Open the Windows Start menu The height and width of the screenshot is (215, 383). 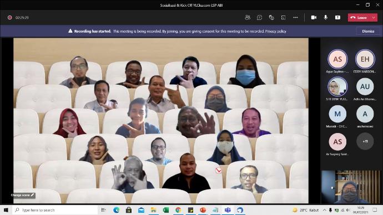coord(6,210)
